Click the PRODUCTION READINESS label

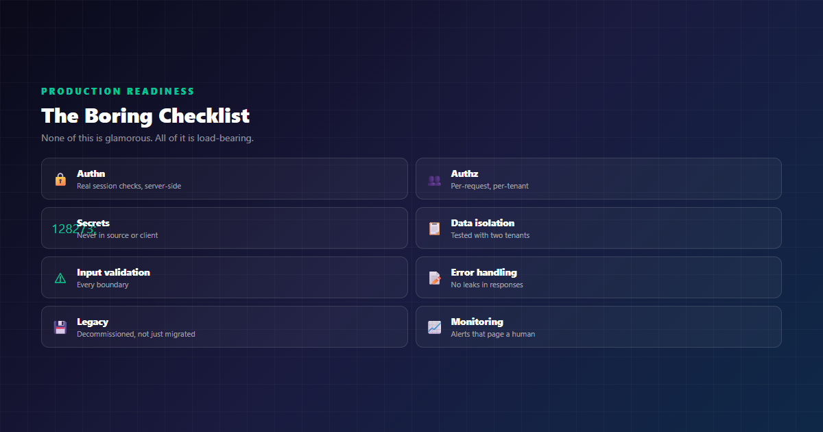[x=118, y=91]
